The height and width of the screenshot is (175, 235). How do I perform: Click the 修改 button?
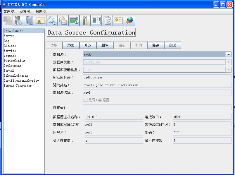88,45
